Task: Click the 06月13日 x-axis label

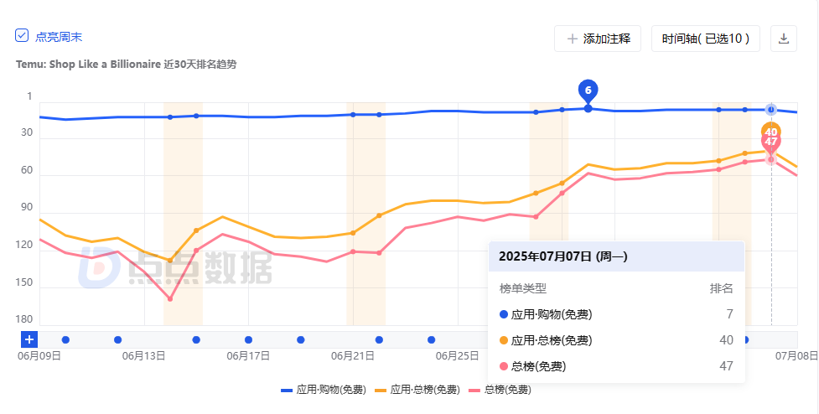Action: tap(143, 356)
